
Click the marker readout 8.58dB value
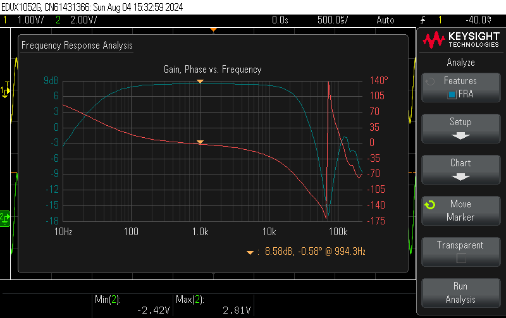(x=280, y=251)
